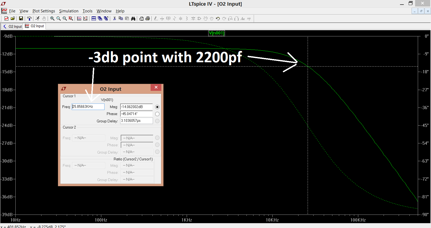Click the Cursor 1 Phase value field
The width and height of the screenshot is (431, 228).
[x=137, y=114]
